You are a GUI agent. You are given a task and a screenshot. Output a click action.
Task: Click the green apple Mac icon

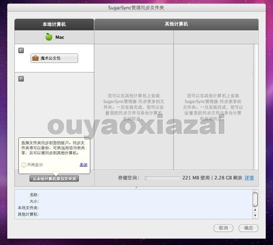(49, 37)
